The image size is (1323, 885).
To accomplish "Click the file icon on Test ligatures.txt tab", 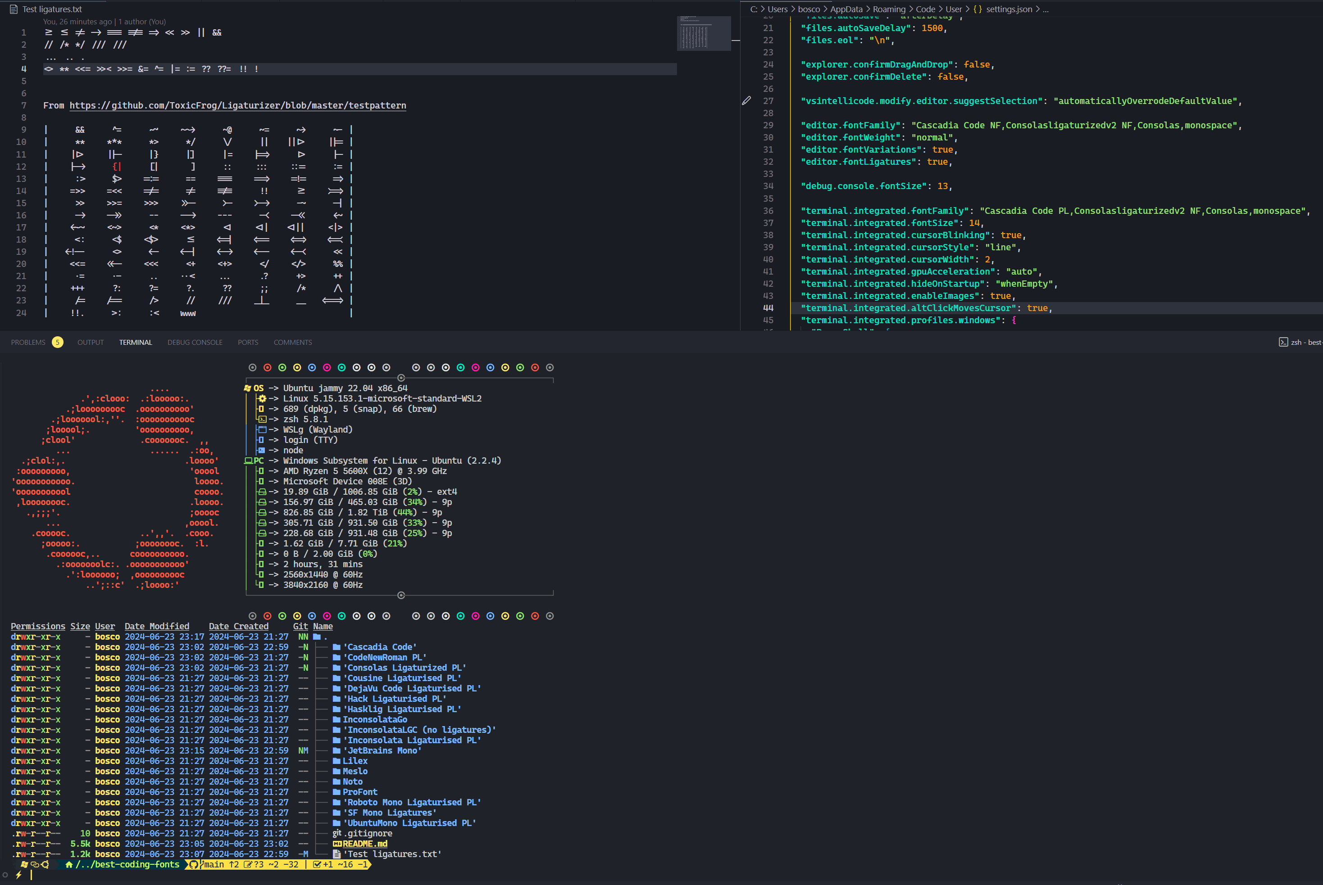I will click(x=14, y=9).
